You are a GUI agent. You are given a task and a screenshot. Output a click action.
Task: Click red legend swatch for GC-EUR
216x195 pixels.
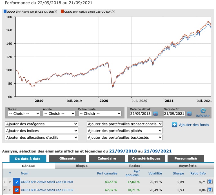(62, 12)
